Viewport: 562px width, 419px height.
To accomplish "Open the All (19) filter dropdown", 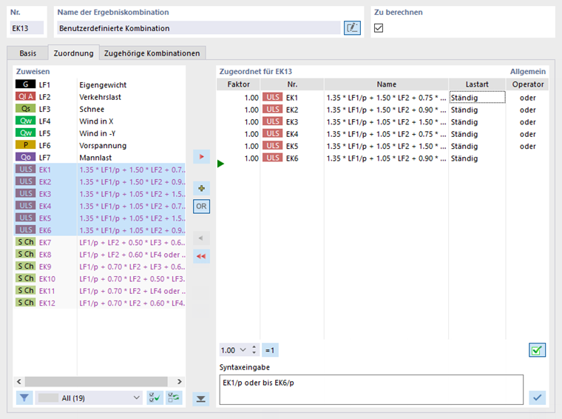I will pos(88,398).
